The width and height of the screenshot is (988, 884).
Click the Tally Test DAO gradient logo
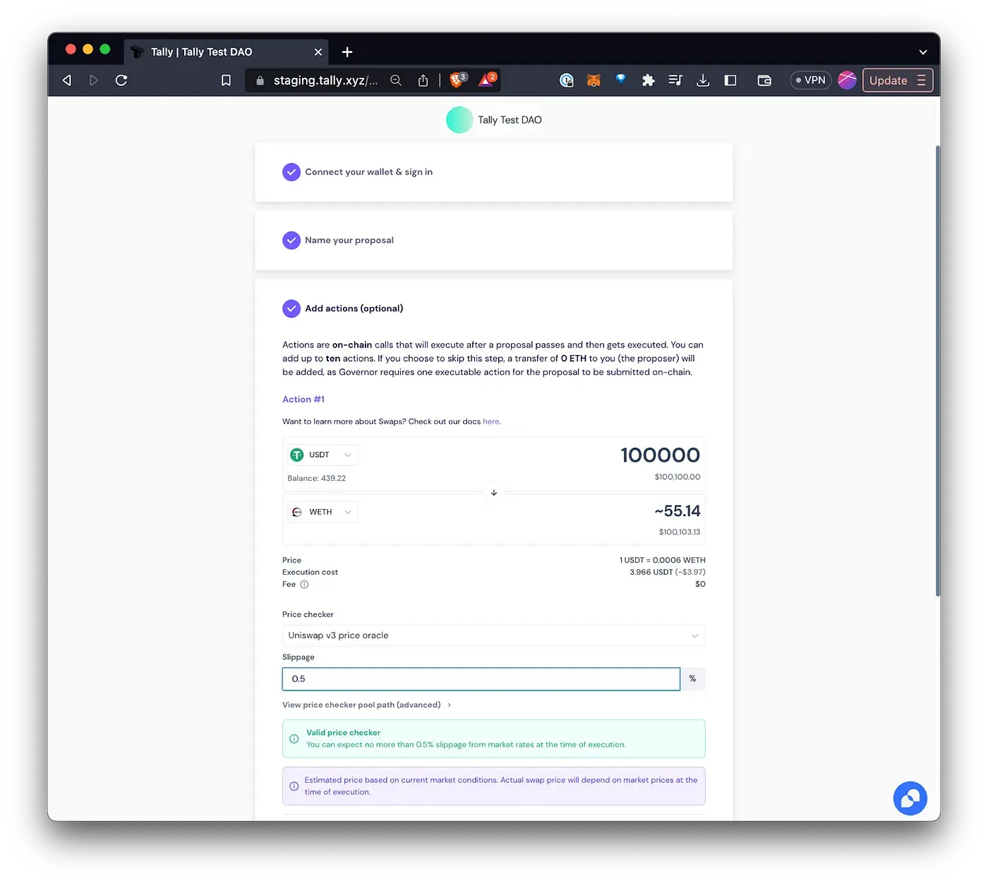459,120
